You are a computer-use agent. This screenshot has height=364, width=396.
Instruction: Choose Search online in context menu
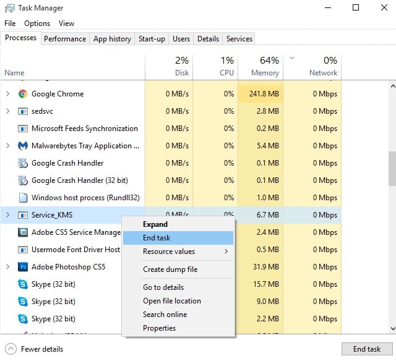click(178, 315)
